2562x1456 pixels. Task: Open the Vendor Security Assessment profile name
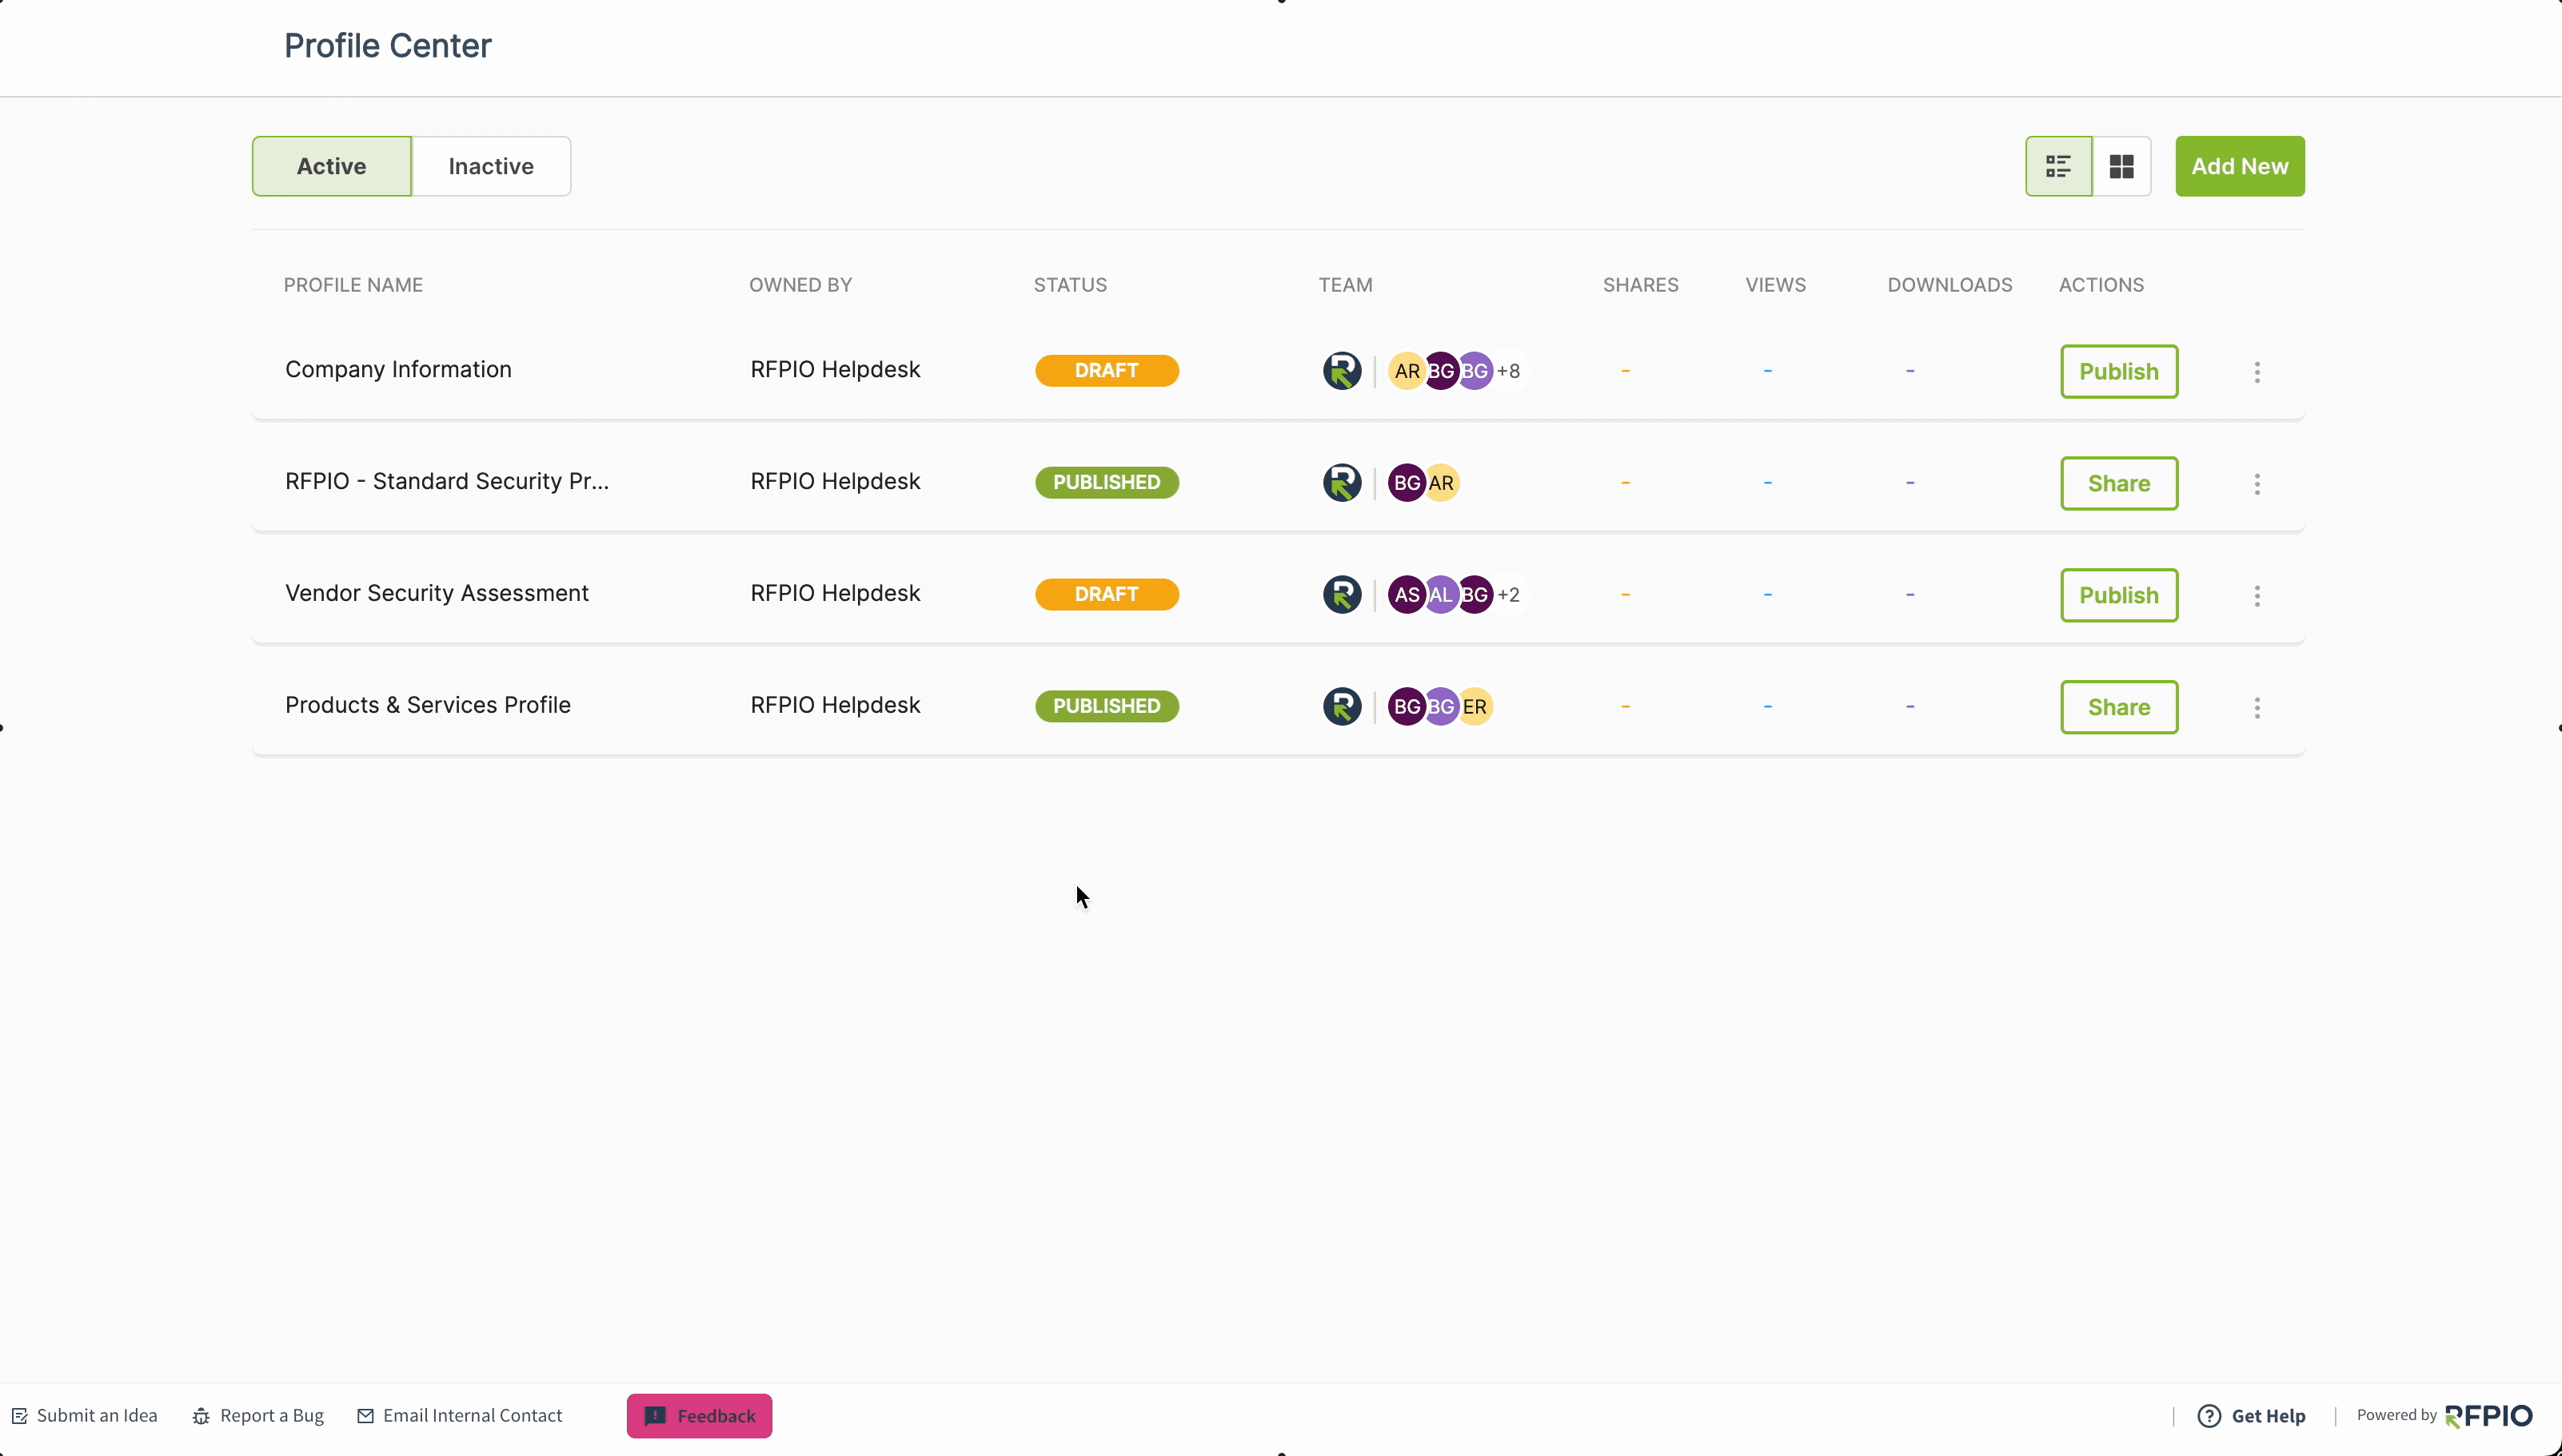tap(436, 594)
